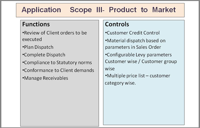The height and width of the screenshot is (128, 200).
Task: Click the 'Customer Credit Control' bullet
Action: coord(132,33)
